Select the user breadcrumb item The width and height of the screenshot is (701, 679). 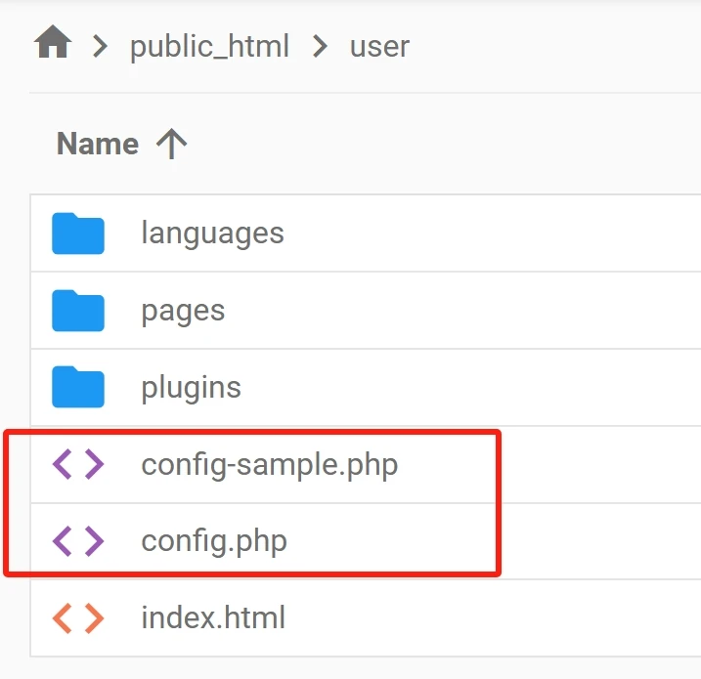coord(379,47)
